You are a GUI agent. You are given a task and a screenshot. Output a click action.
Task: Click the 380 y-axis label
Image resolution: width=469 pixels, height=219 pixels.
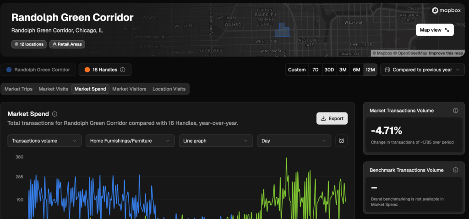pos(19,157)
